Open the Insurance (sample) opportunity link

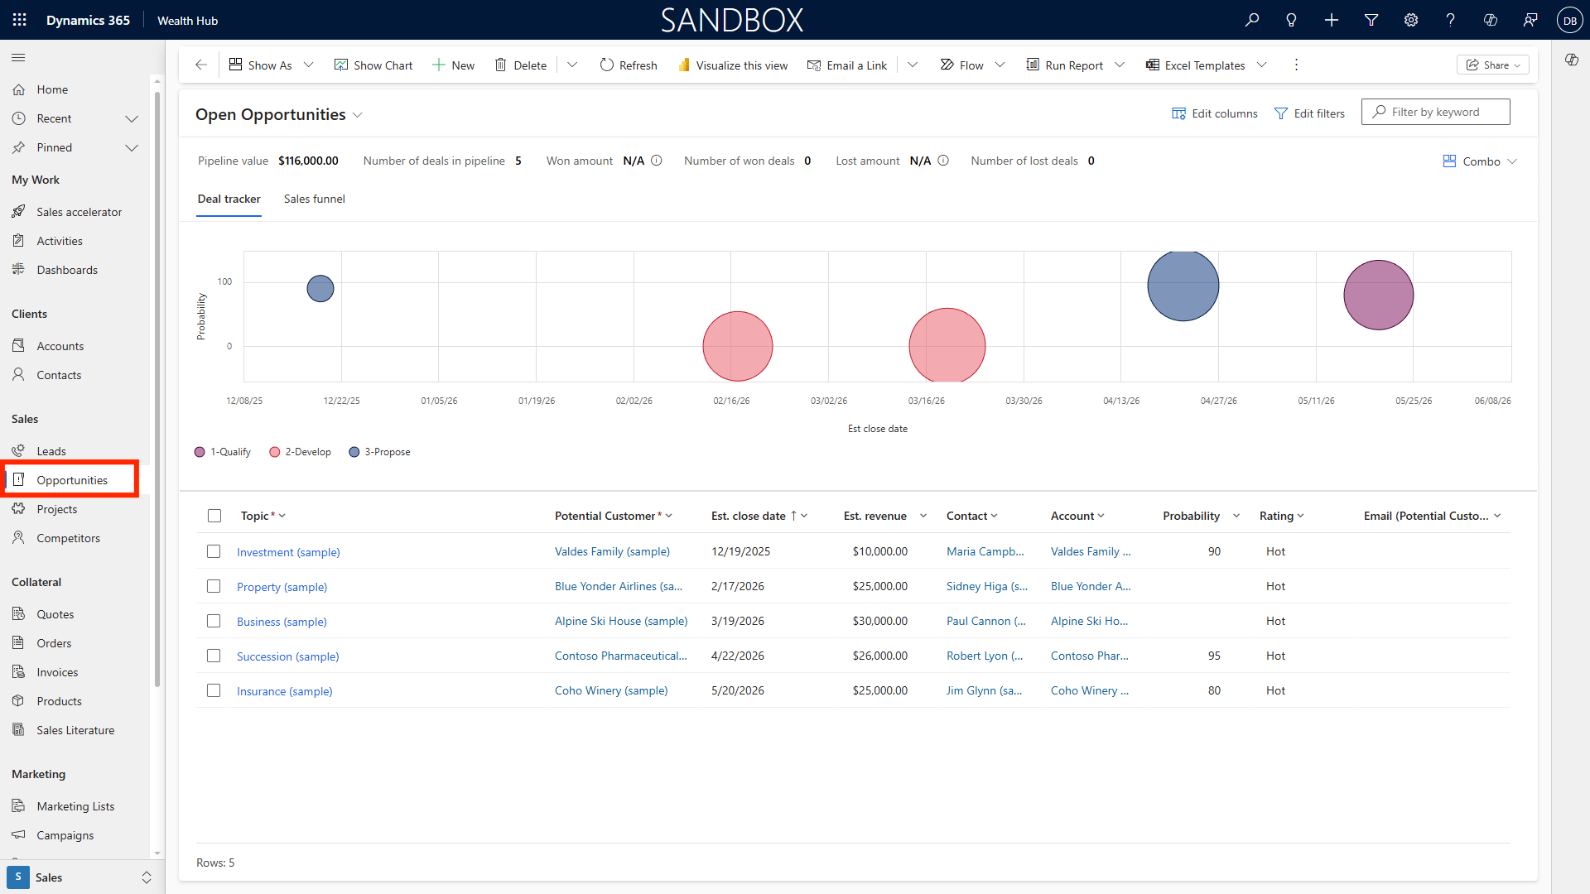click(x=284, y=691)
